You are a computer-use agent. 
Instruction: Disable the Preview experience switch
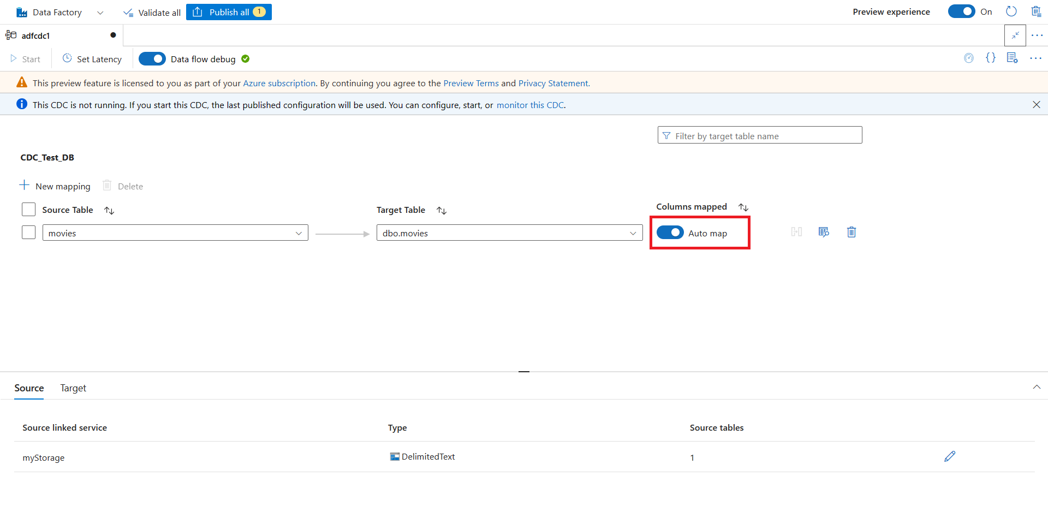961,11
